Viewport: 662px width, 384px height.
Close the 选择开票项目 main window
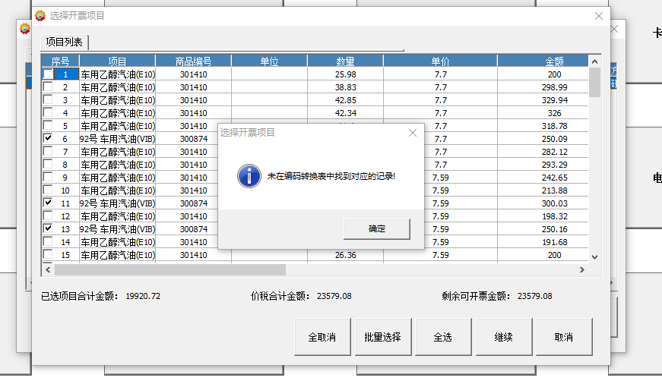coord(599,16)
